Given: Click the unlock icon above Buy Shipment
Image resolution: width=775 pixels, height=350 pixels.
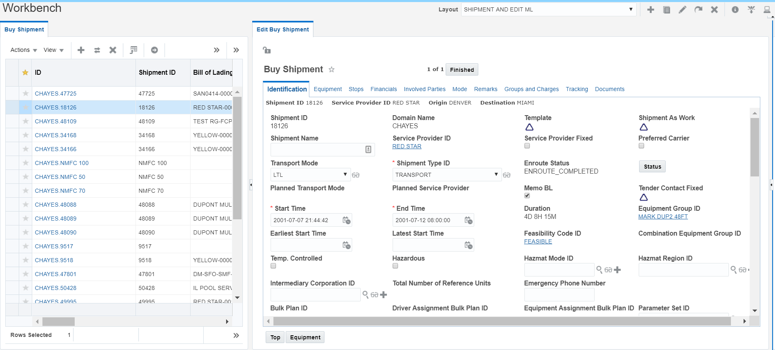Looking at the screenshot, I should [x=267, y=50].
